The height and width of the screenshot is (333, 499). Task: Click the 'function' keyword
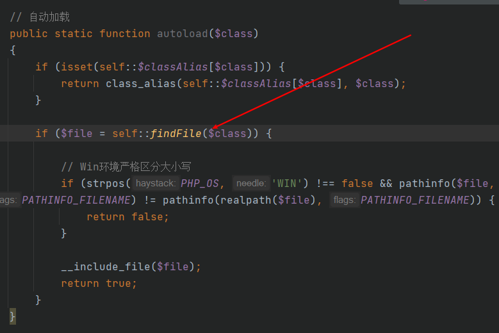coord(125,34)
